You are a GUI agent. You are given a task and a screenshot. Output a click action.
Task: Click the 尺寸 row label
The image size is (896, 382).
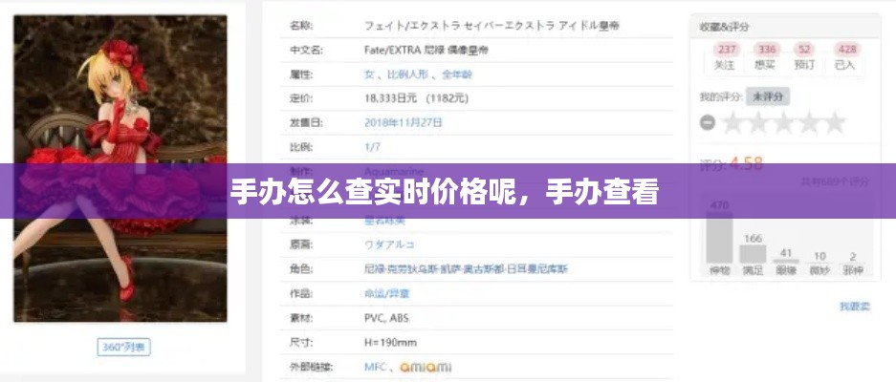pos(301,343)
